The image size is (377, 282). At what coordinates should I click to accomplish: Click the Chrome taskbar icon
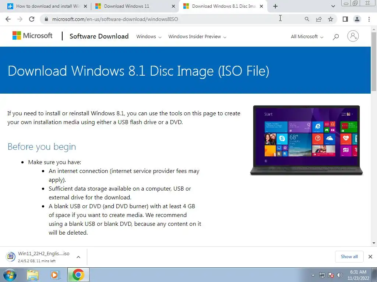click(78, 275)
